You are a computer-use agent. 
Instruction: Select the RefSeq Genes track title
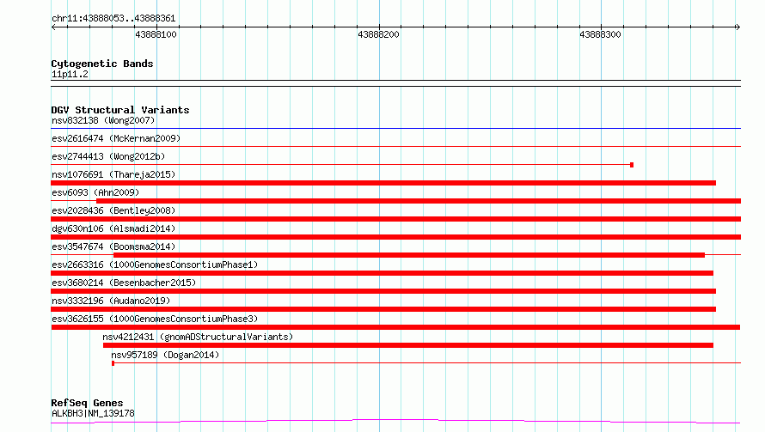coord(87,403)
